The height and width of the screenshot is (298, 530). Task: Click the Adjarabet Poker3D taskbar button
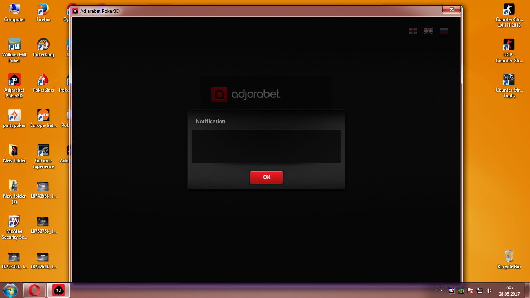(59, 290)
